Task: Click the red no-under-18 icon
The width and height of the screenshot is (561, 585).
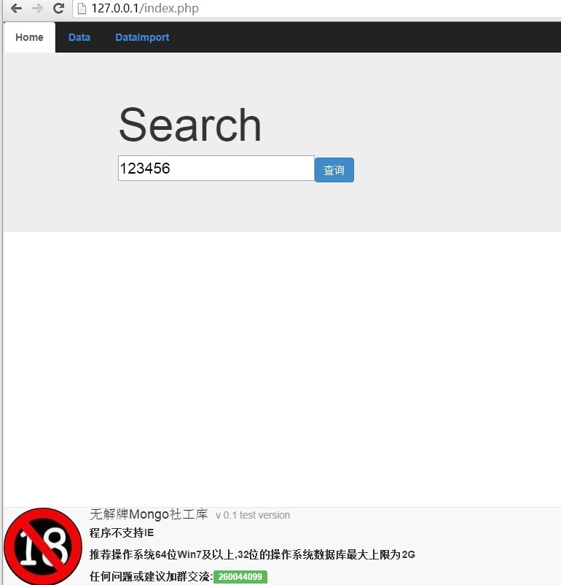Action: pyautogui.click(x=42, y=546)
